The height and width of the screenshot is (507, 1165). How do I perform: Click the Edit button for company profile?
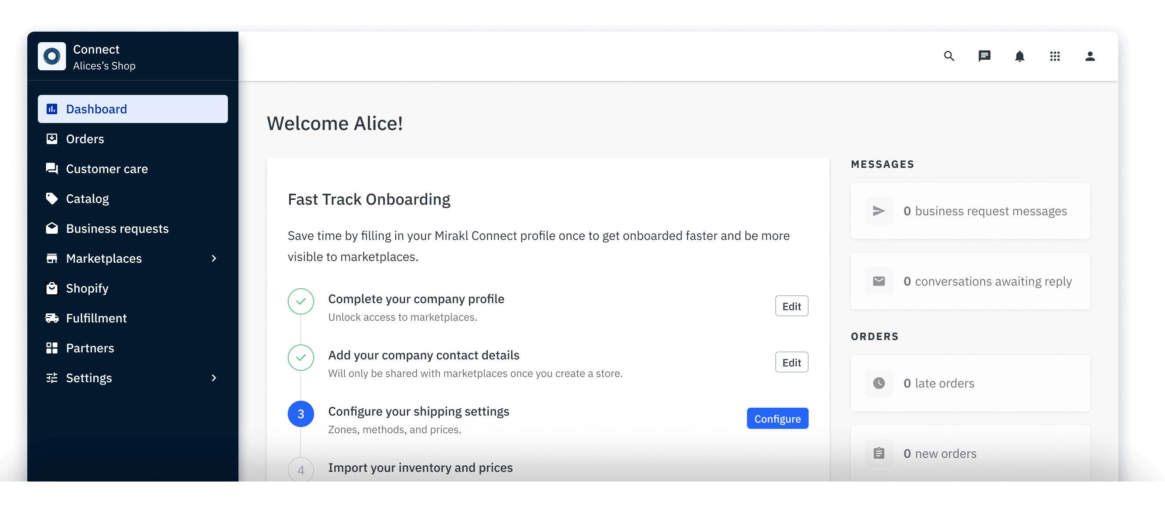coord(791,306)
